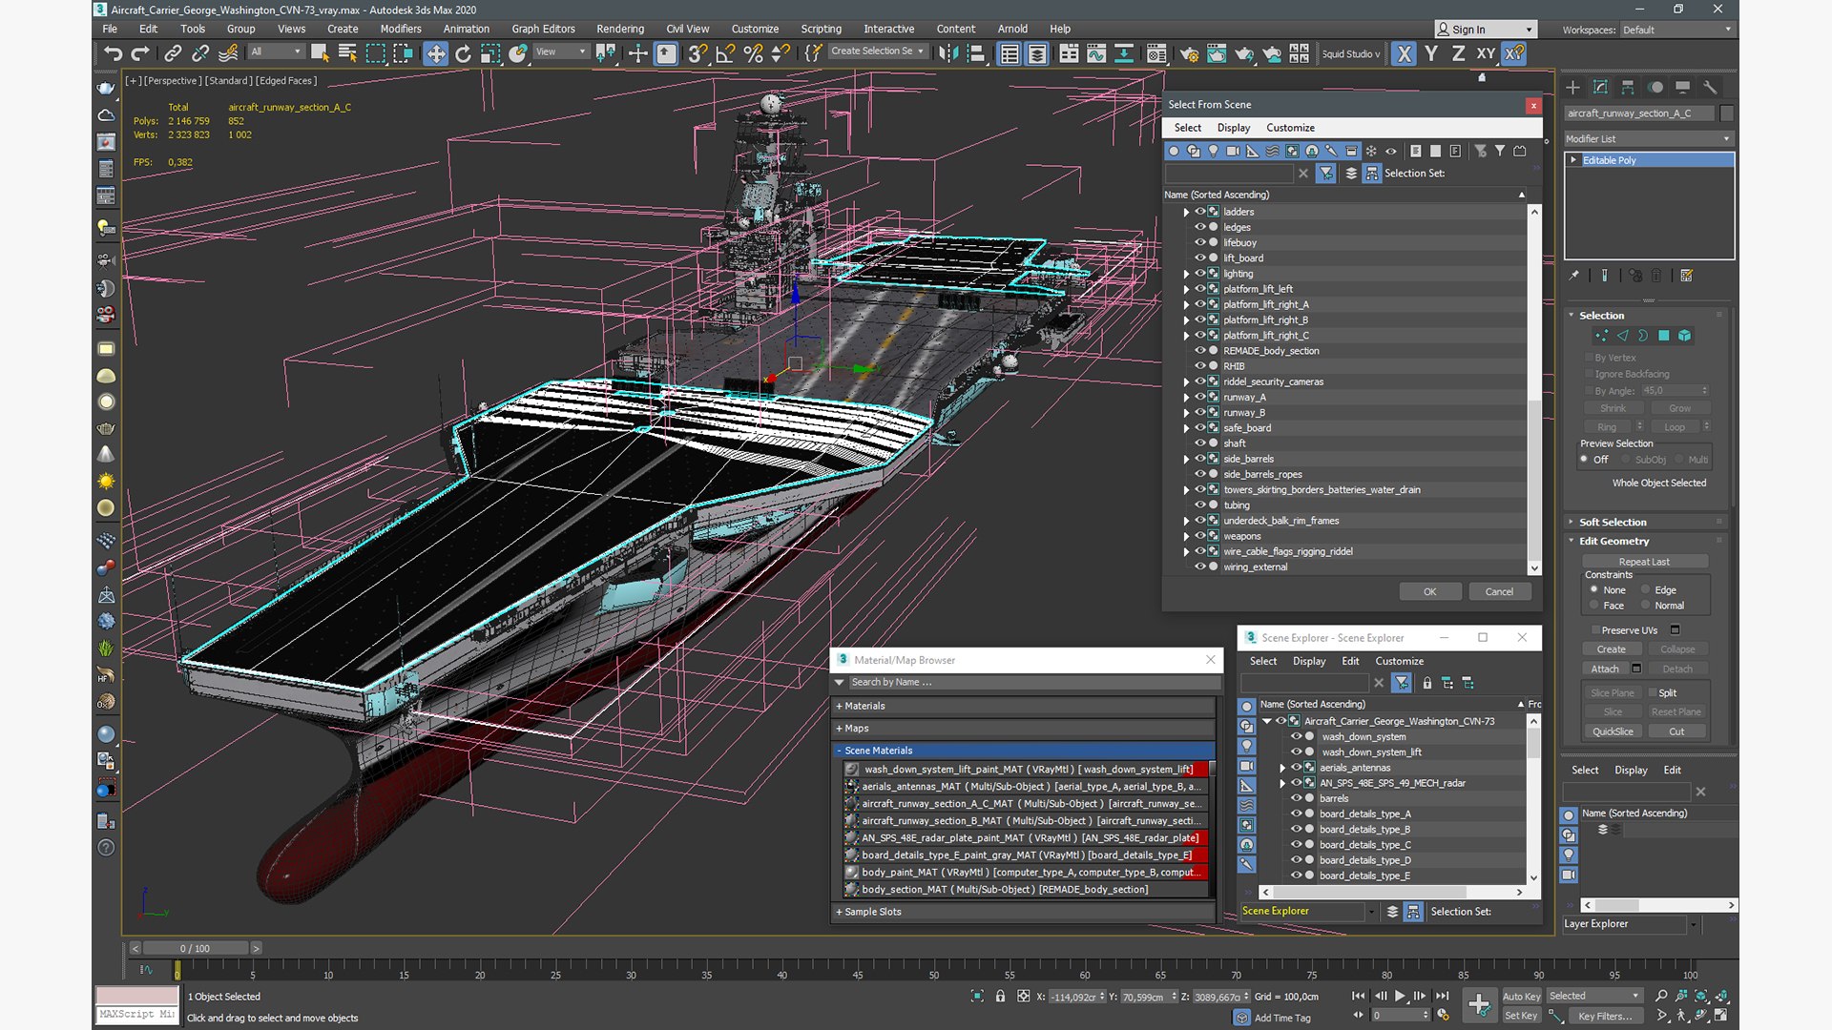Toggle visibility eye of weapons
This screenshot has width=1832, height=1030.
pyautogui.click(x=1200, y=536)
